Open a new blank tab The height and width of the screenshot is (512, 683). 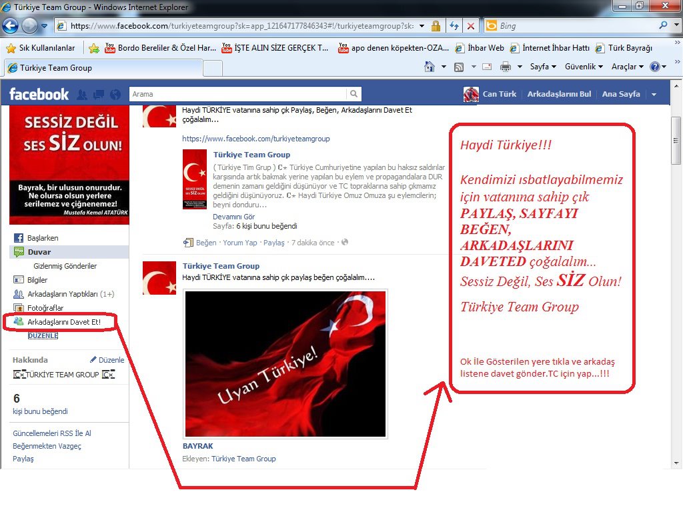click(213, 69)
